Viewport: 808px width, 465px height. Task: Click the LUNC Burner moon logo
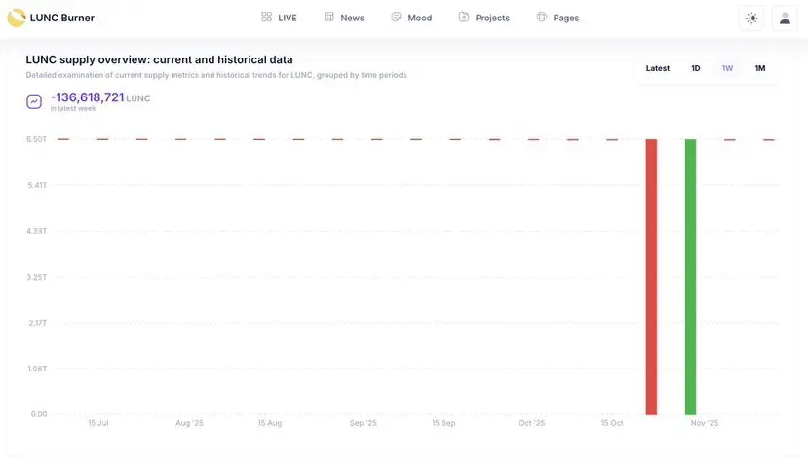coord(17,18)
